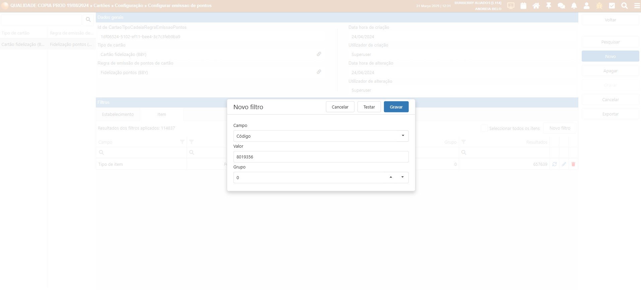Click the bug report icon

[599, 6]
